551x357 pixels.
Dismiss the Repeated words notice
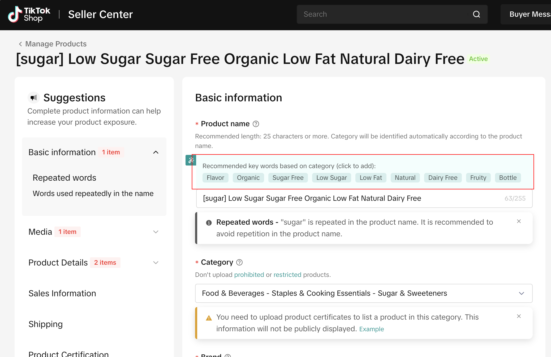coord(519,221)
